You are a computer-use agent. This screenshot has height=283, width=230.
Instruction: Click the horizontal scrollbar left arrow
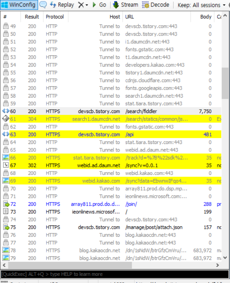pos(4,265)
